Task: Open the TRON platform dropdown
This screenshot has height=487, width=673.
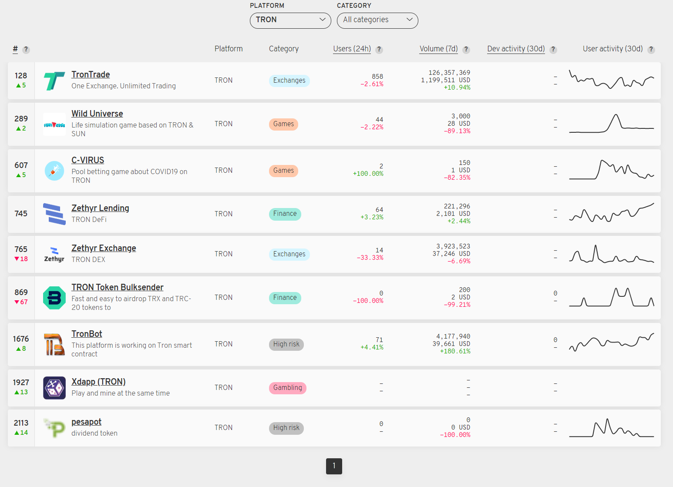Action: [290, 20]
